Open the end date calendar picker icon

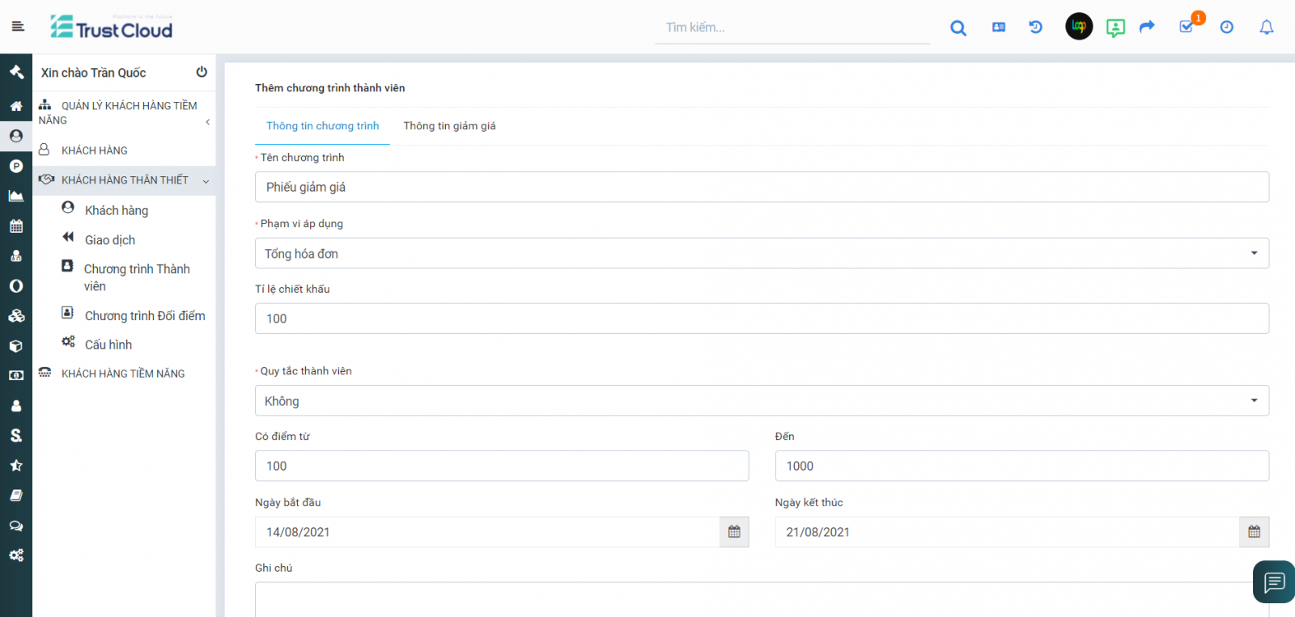(x=1254, y=532)
